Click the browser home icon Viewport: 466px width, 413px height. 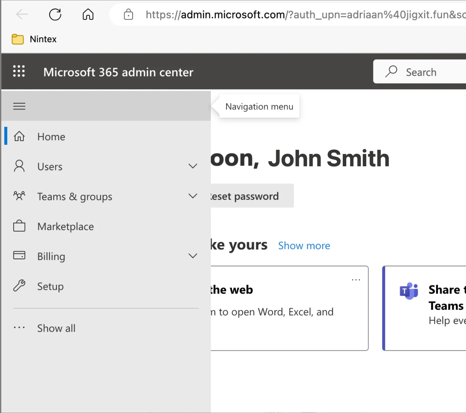click(x=88, y=14)
